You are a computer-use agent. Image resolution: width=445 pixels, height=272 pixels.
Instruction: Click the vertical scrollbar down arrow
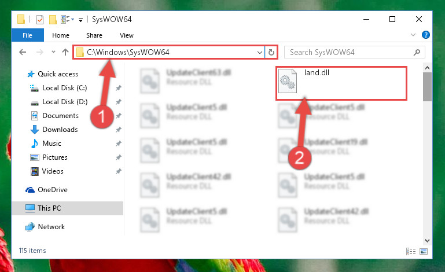click(427, 241)
